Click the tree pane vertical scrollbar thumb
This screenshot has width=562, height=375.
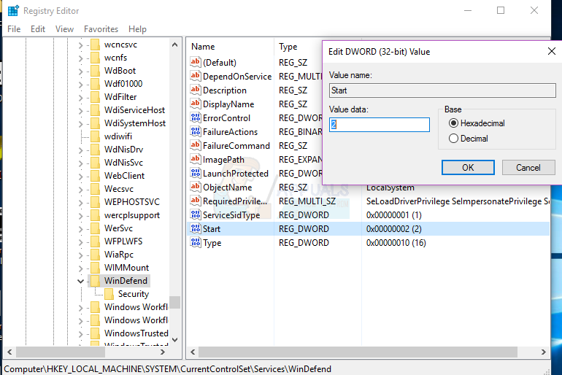point(175,302)
